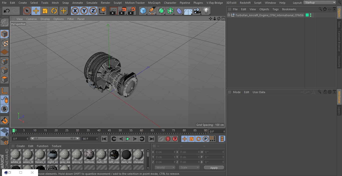This screenshot has width=342, height=176.
Task: Toggle autokeying button
Action: [x=168, y=139]
